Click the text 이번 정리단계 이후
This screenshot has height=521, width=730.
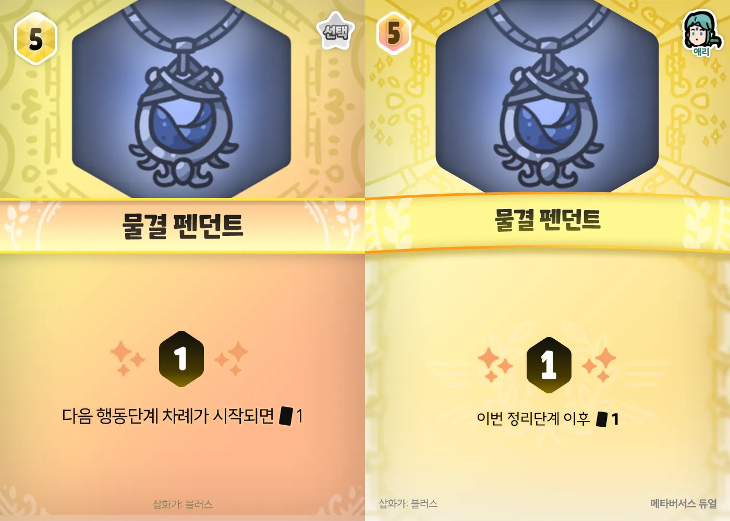tap(533, 418)
